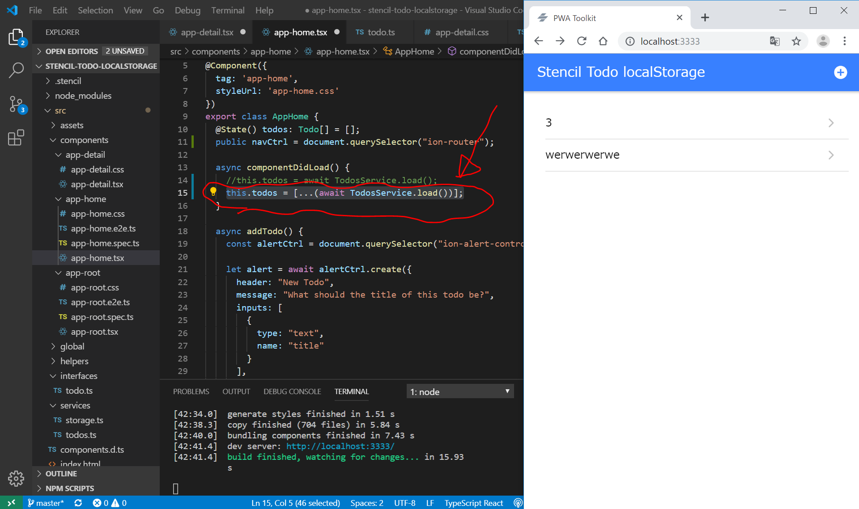Switch to the app-detail.tsx editor tab
The height and width of the screenshot is (509, 859).
tap(207, 32)
